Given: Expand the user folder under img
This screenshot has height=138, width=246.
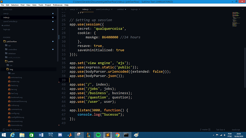Looking at the screenshot, I should click(x=9, y=73).
